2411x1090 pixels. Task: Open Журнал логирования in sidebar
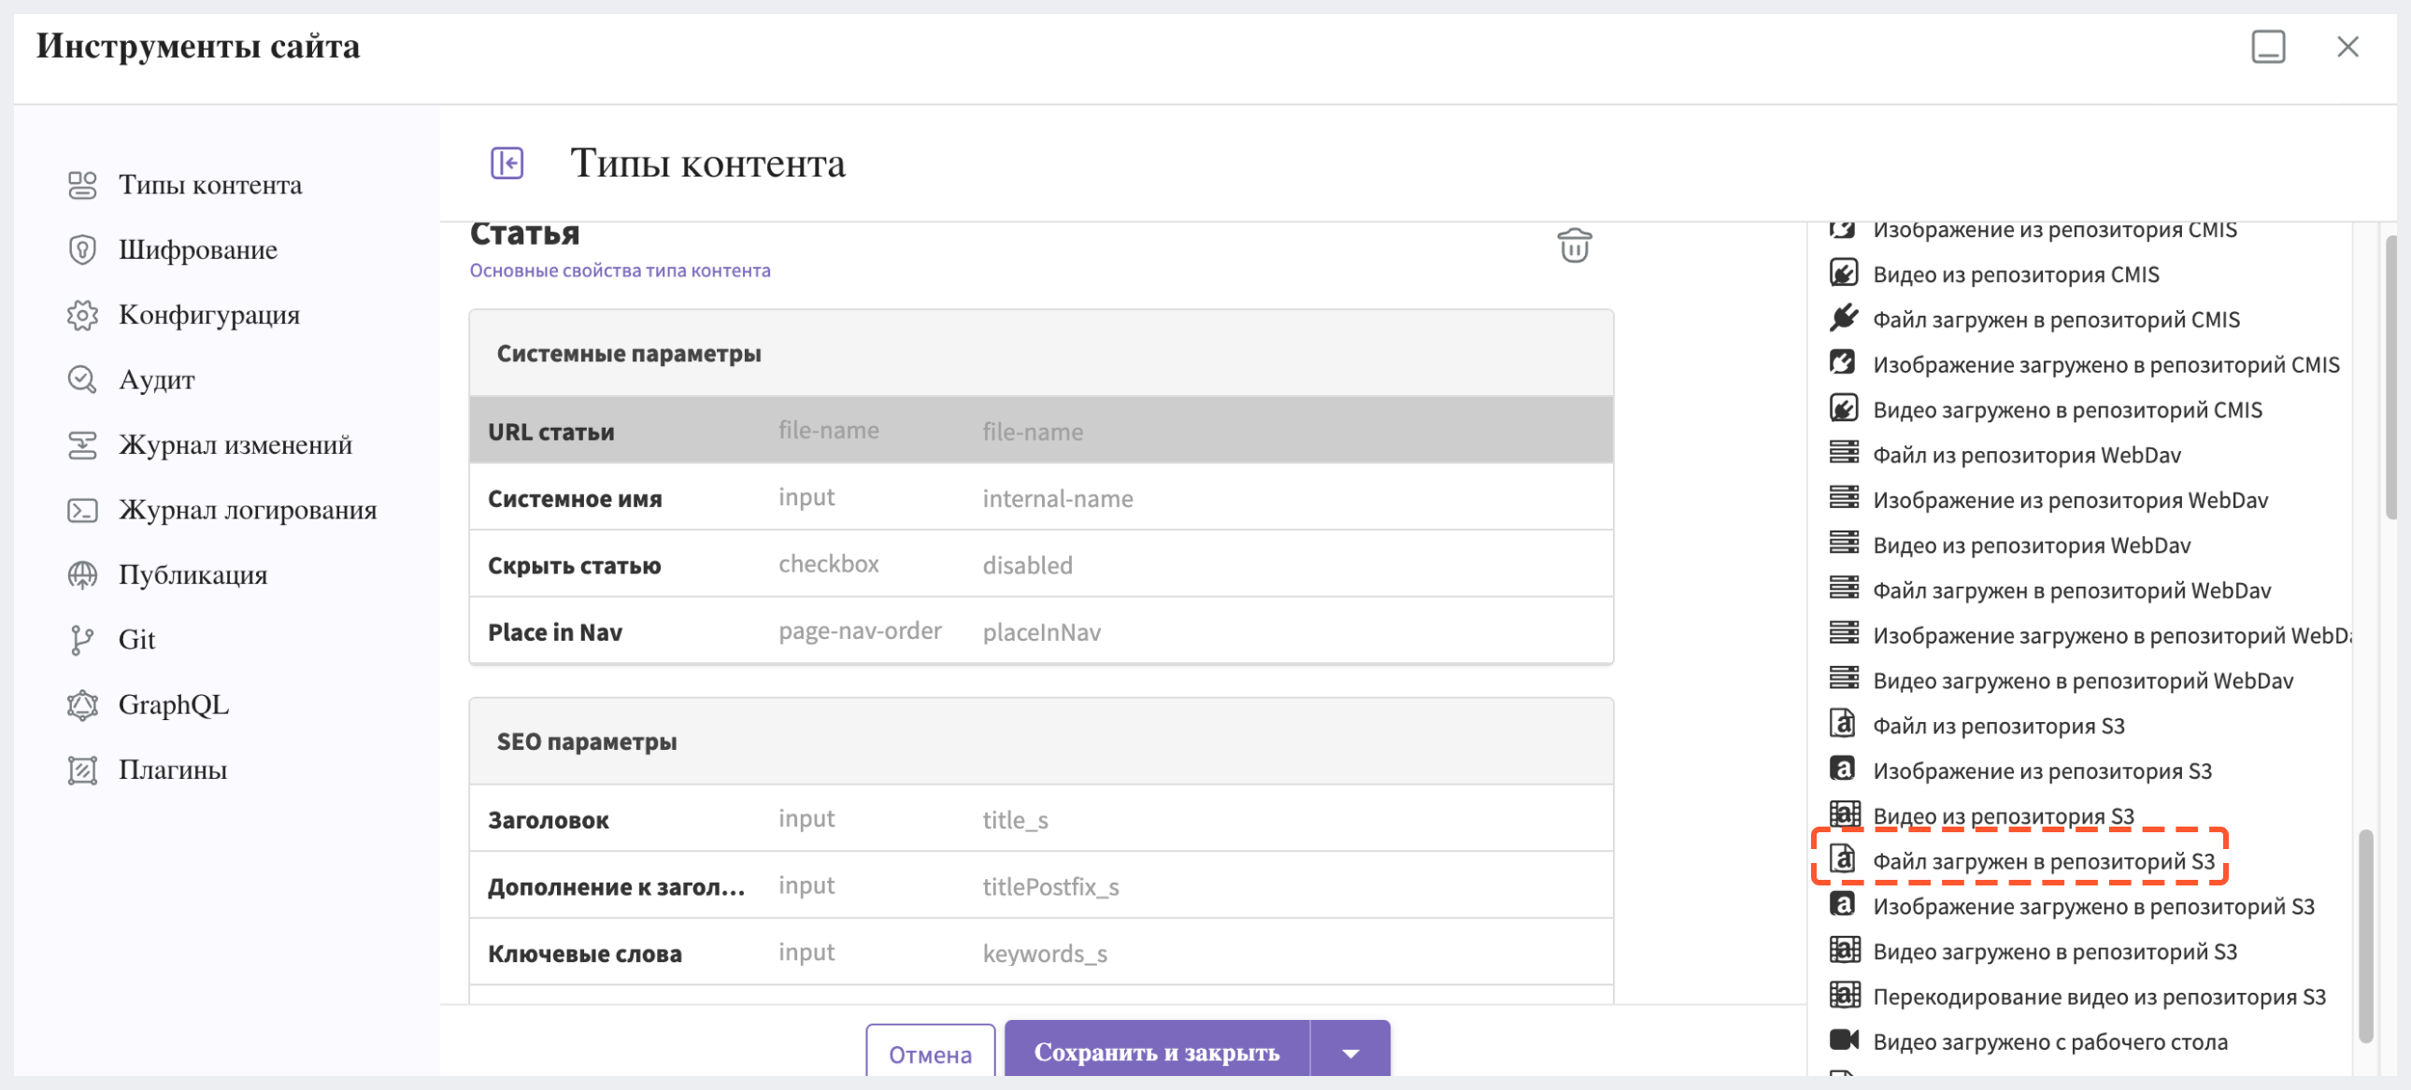[247, 510]
